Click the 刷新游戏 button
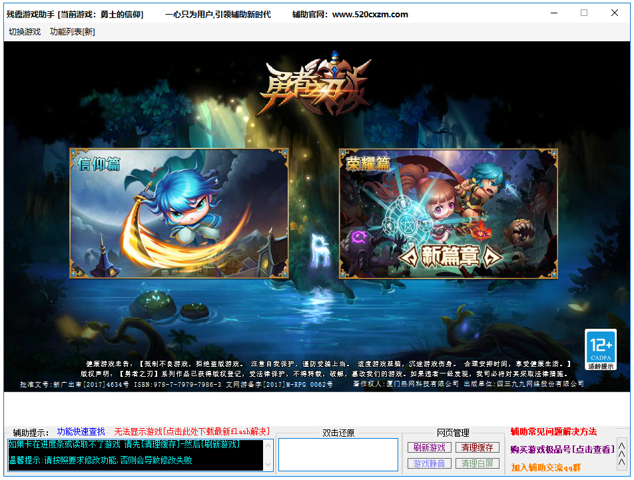This screenshot has width=634, height=480. point(430,447)
